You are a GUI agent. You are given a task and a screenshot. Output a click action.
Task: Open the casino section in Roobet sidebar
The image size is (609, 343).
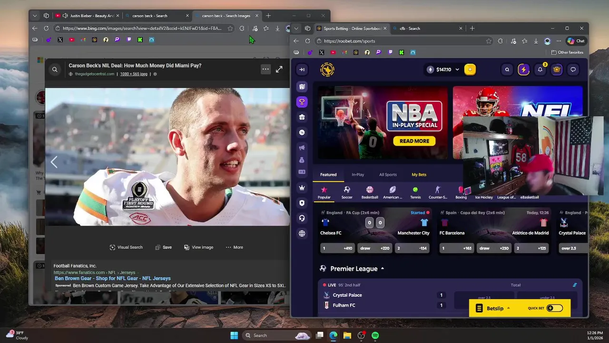[302, 86]
